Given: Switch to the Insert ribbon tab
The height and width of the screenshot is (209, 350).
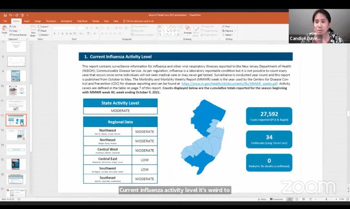Looking at the screenshot, I should tap(27, 21).
